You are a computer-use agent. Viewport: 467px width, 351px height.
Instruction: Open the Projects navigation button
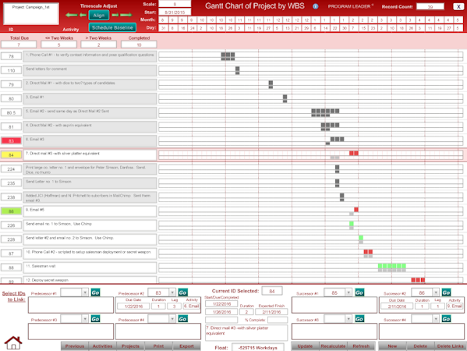130,346
